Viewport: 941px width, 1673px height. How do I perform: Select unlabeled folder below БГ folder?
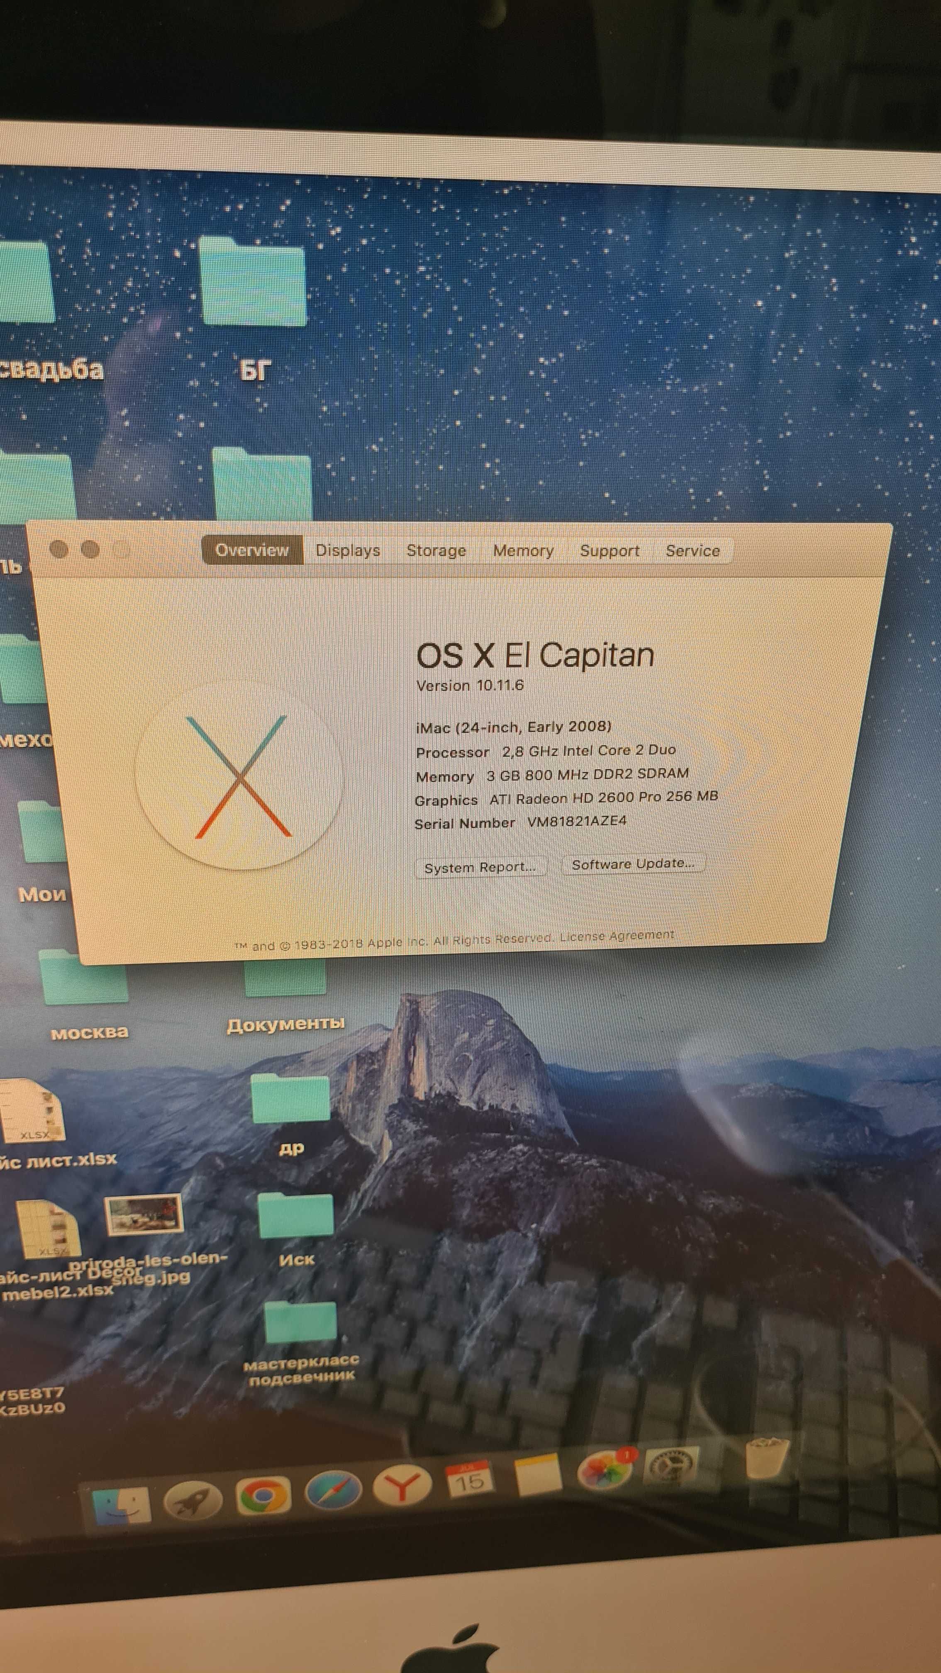[x=262, y=484]
